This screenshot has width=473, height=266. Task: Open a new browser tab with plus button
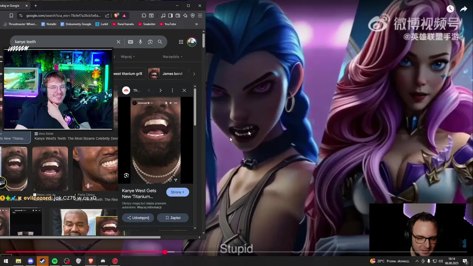(x=35, y=6)
